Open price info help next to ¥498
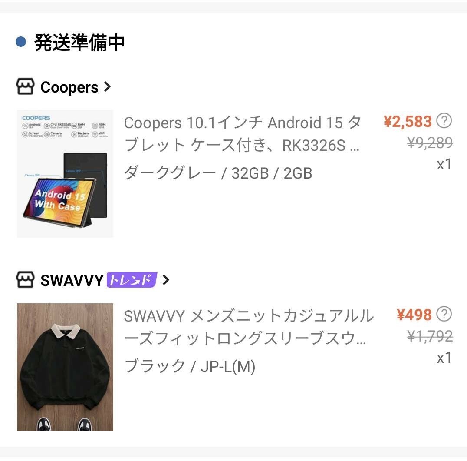Viewport: 467px width, 461px height. [x=444, y=314]
